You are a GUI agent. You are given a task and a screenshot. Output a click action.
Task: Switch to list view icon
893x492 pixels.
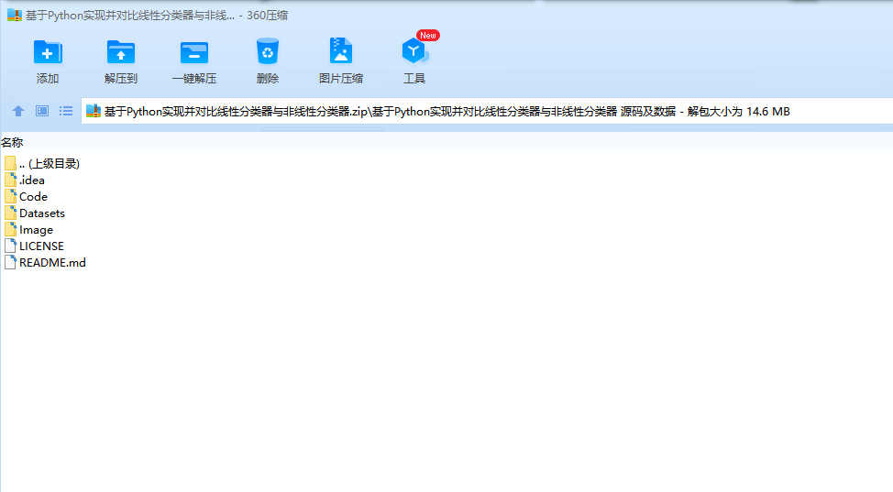pos(66,111)
